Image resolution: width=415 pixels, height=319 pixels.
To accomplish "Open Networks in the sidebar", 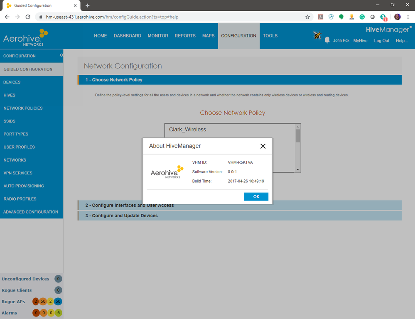I will 32,160.
